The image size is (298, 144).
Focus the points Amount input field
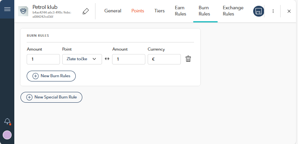coord(43,59)
